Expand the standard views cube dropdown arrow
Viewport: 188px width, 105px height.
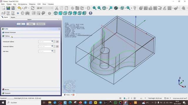tap(107, 8)
